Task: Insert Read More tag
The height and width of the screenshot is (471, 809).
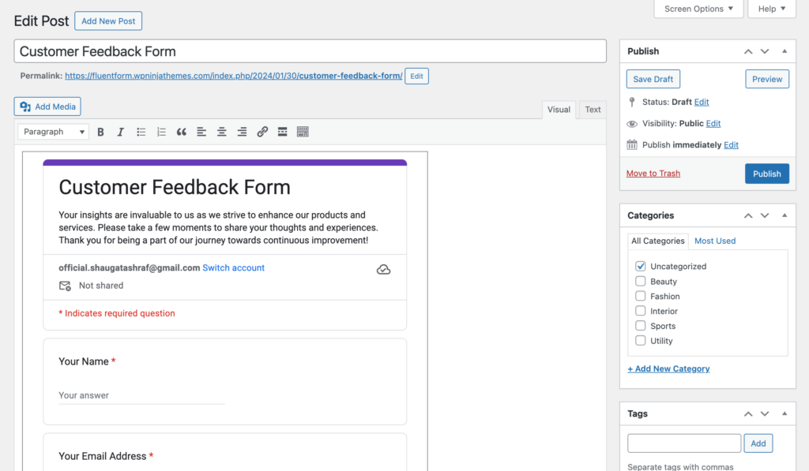Action: (x=282, y=132)
